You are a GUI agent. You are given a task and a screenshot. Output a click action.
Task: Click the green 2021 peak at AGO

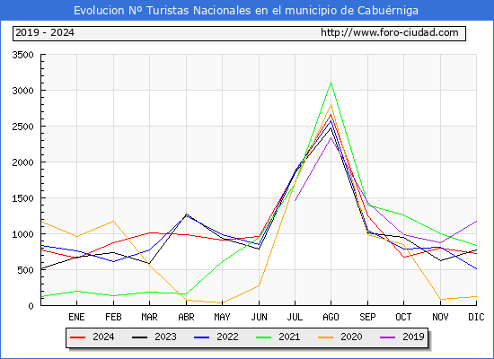[x=331, y=83]
